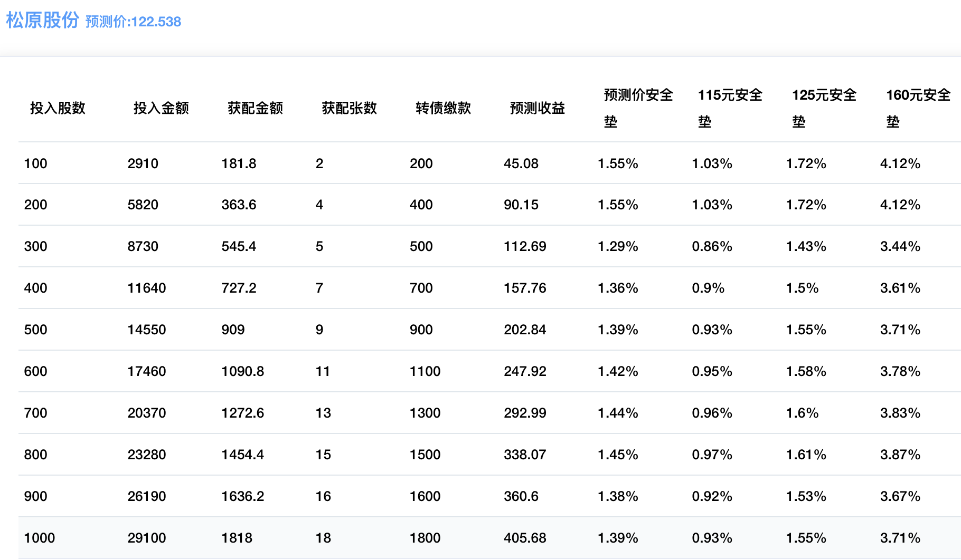
Task: Select the 投入股数 column header
Action: coord(58,108)
